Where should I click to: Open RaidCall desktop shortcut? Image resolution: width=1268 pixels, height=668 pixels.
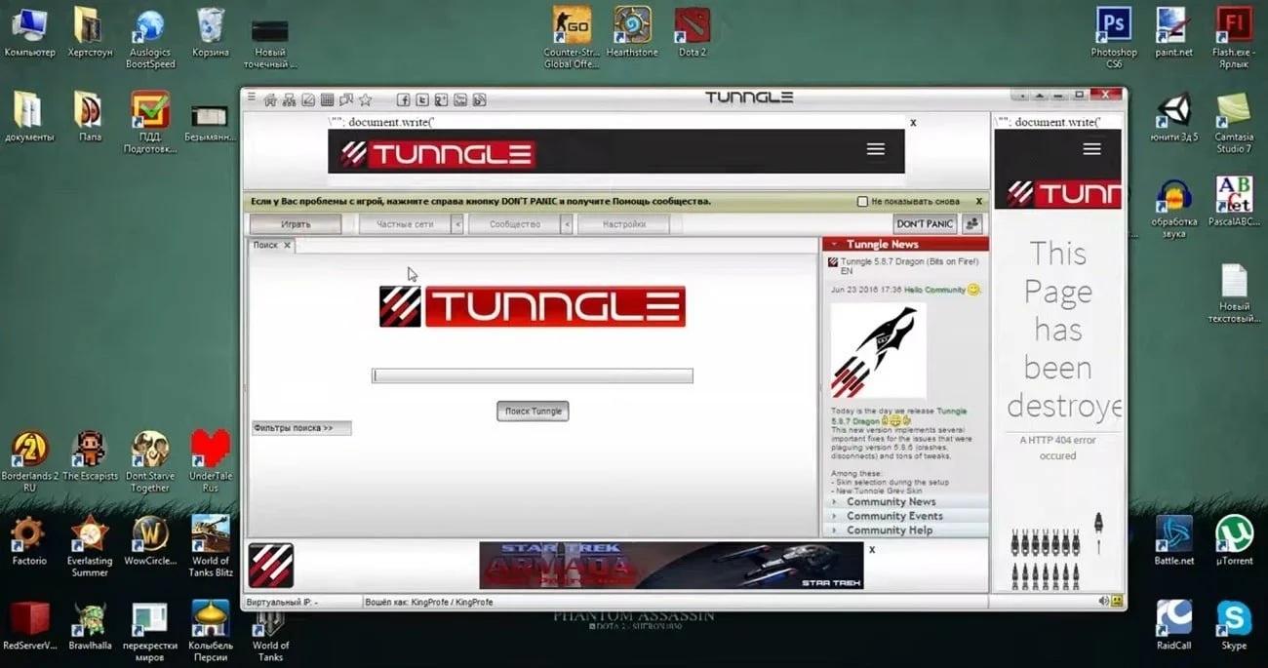[1174, 625]
